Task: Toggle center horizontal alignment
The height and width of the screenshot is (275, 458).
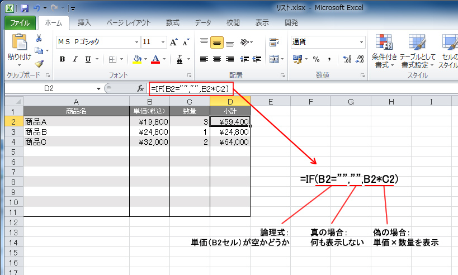Action: 217,59
